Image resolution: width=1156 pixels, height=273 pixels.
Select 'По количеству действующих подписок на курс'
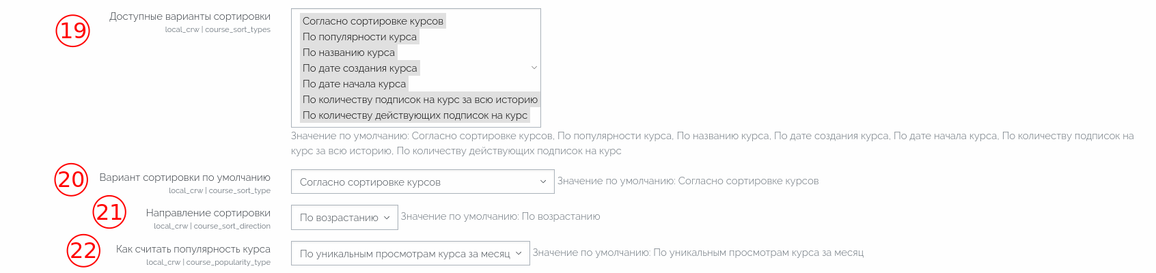tap(415, 115)
